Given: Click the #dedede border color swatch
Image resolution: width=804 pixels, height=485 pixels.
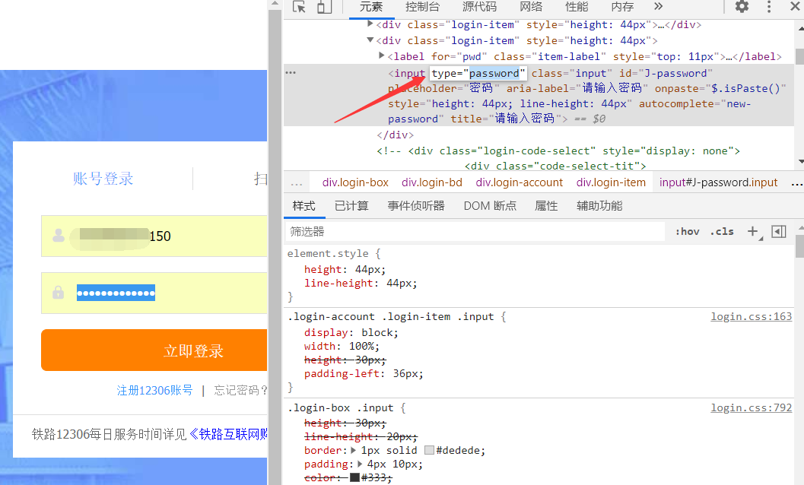Looking at the screenshot, I should pos(429,450).
